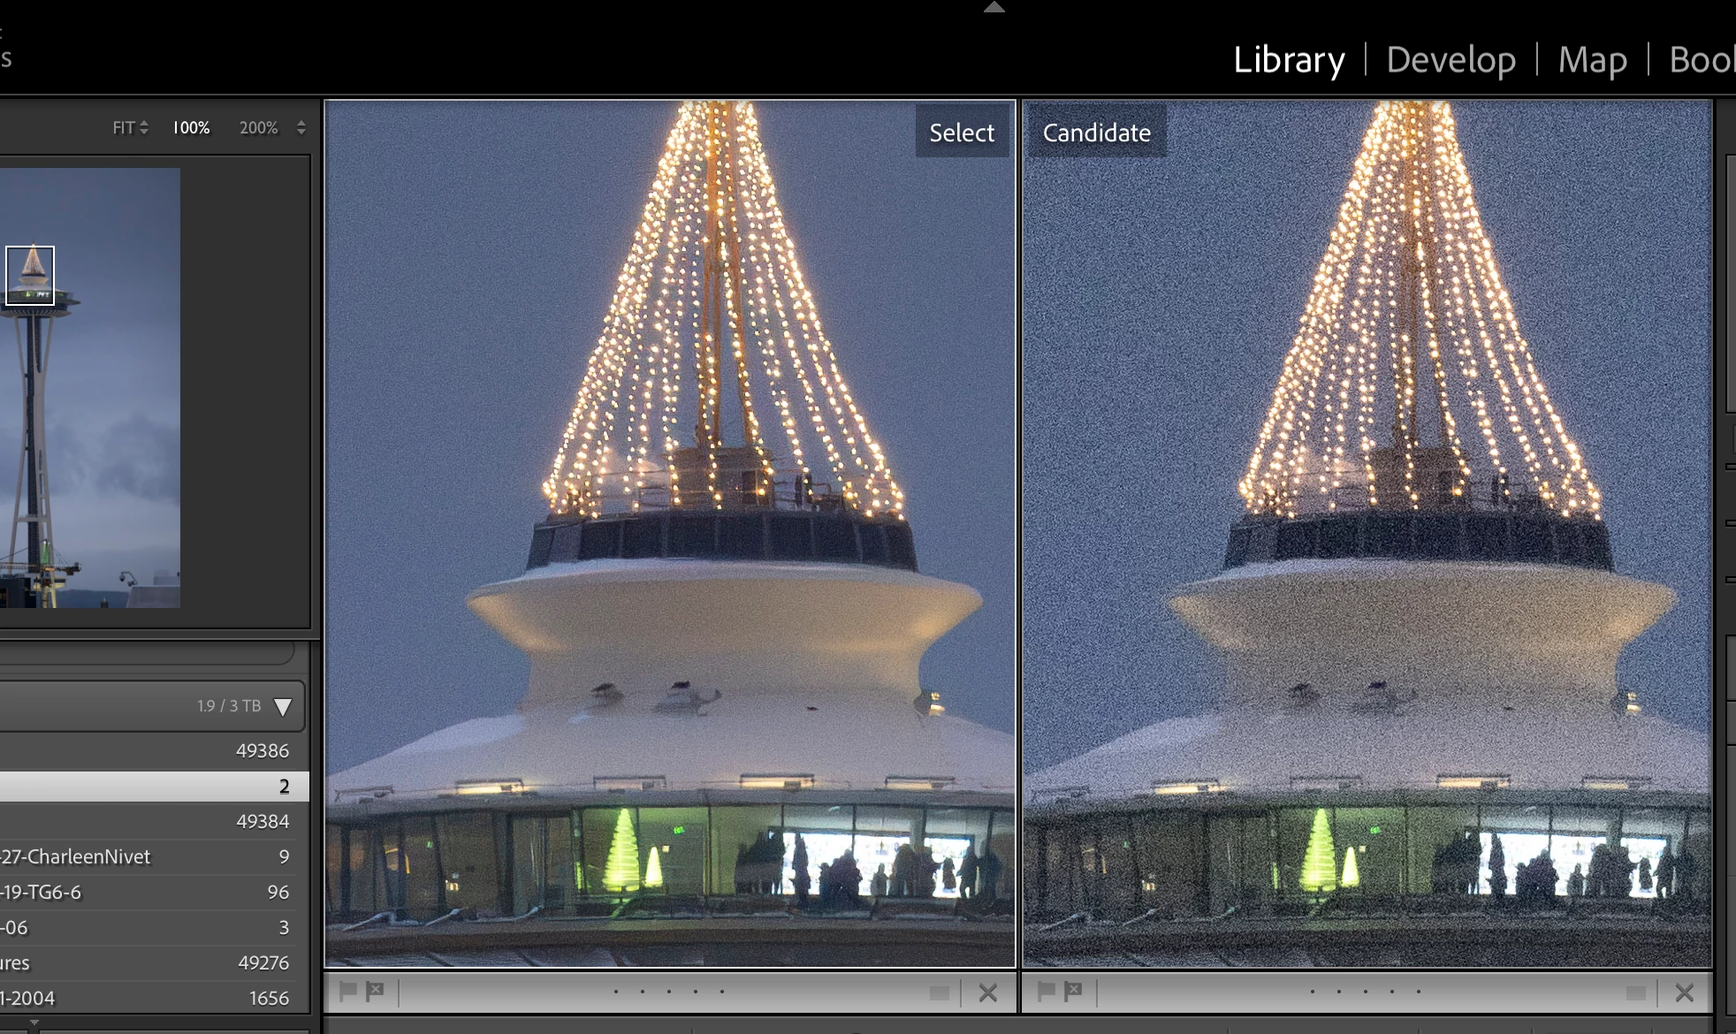The image size is (1736, 1034).
Task: Mark the Select photo as rejected
Action: pyautogui.click(x=376, y=991)
